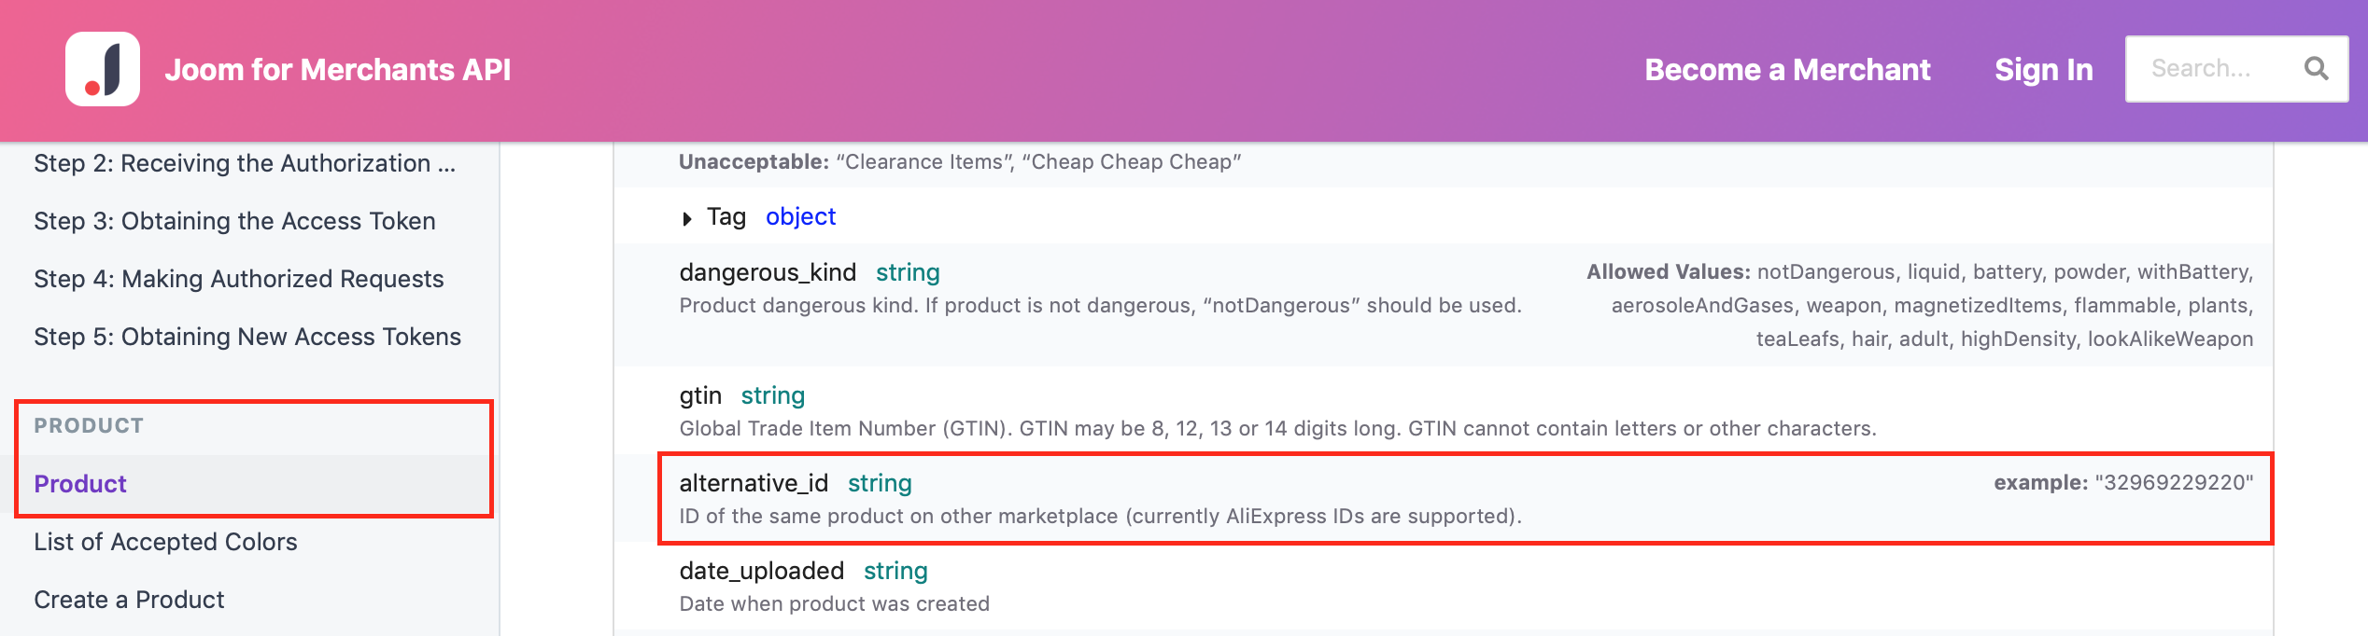The width and height of the screenshot is (2368, 636).
Task: Open the Become a Merchant link
Action: click(x=1787, y=69)
